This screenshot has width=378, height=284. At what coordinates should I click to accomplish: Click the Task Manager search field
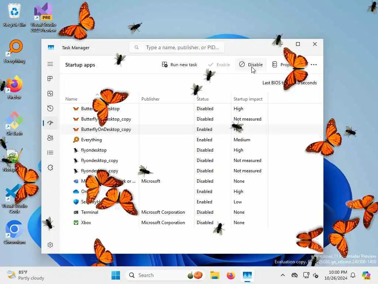point(177,47)
